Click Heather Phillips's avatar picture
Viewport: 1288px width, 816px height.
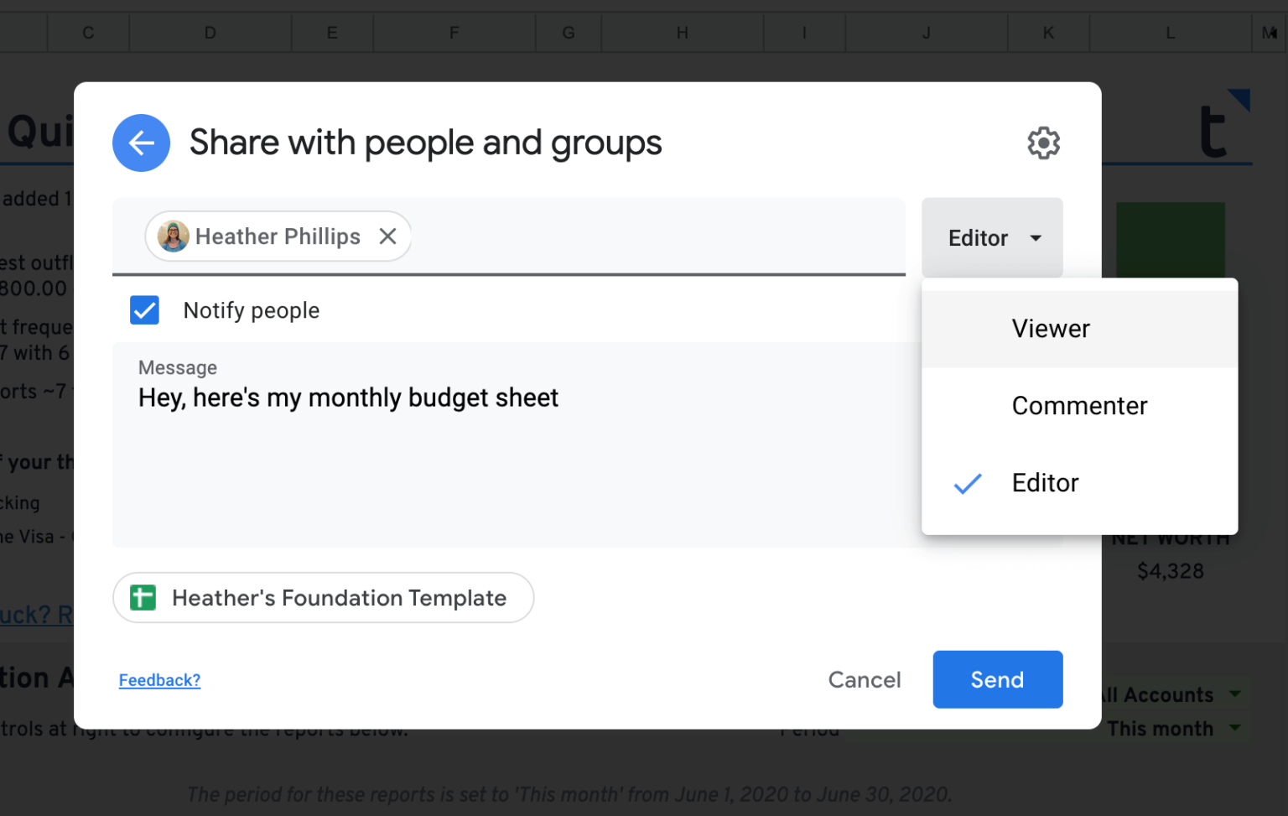tap(172, 236)
